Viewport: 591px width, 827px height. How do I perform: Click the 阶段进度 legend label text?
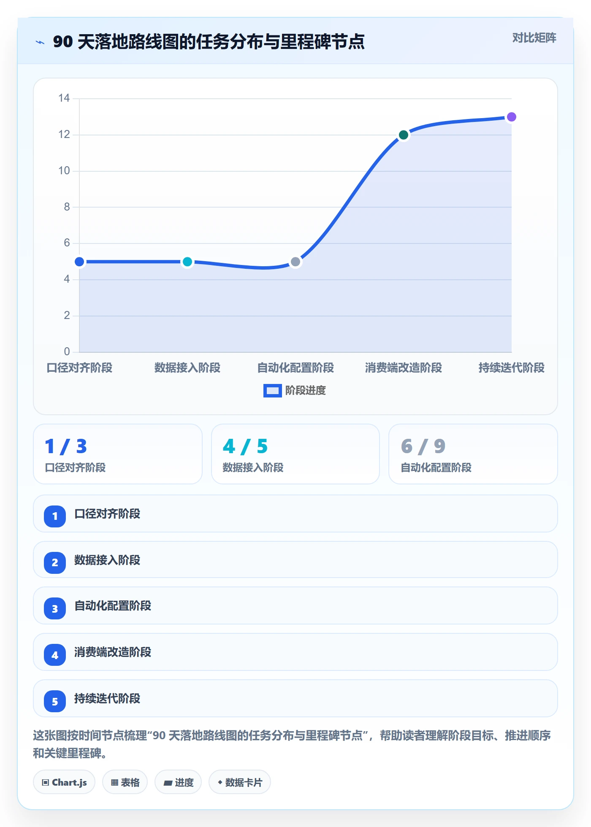(x=306, y=391)
